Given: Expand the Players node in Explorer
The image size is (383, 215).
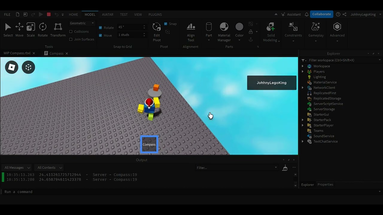Looking at the screenshot, I should click(x=303, y=72).
